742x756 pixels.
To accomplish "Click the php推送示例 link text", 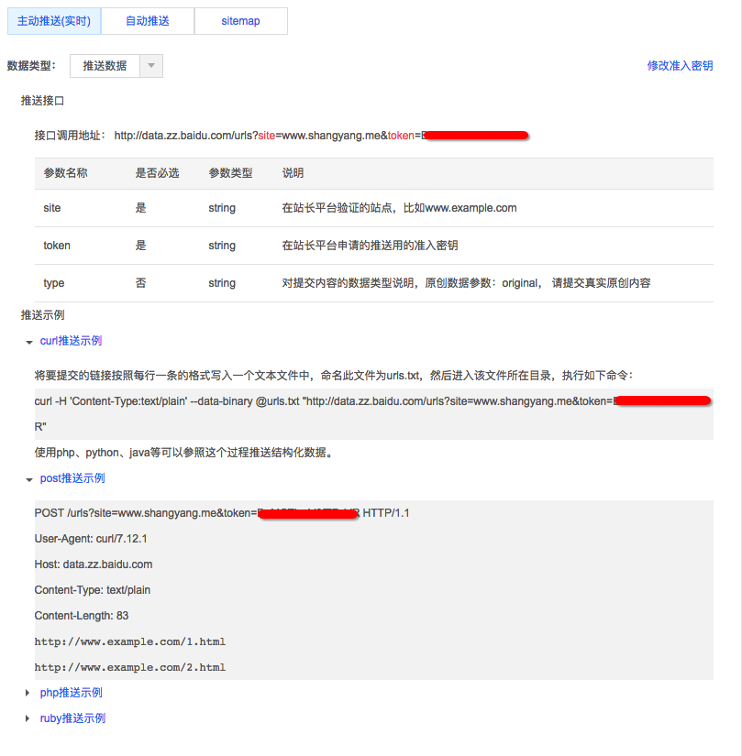I will coord(71,693).
